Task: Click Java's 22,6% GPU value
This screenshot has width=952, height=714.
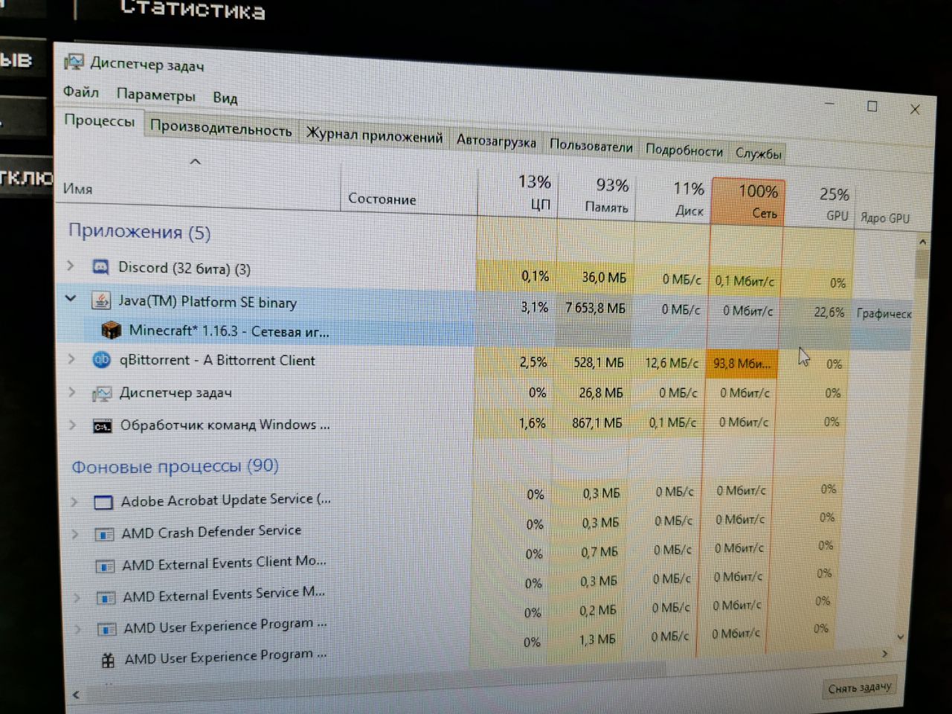Action: (x=829, y=312)
